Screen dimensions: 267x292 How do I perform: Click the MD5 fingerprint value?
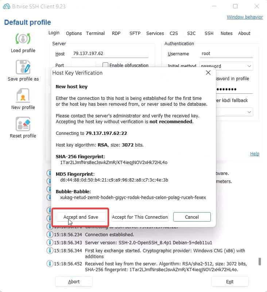[x=114, y=180]
